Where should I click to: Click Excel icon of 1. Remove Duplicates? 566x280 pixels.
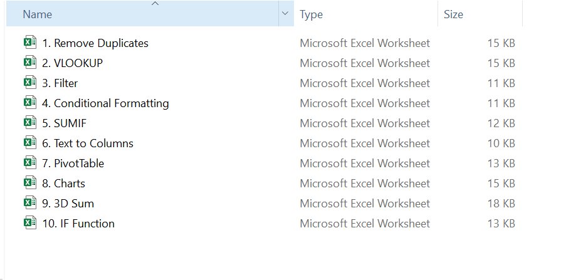pos(30,43)
